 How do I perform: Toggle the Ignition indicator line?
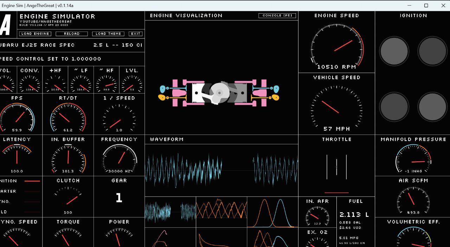point(32,181)
